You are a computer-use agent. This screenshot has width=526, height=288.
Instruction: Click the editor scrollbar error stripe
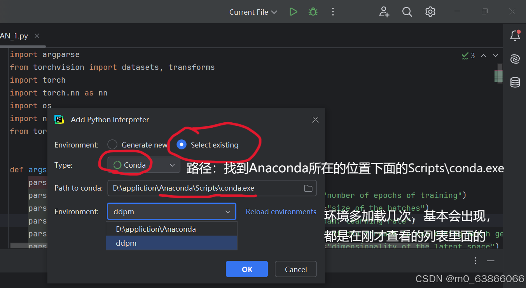tap(498, 76)
